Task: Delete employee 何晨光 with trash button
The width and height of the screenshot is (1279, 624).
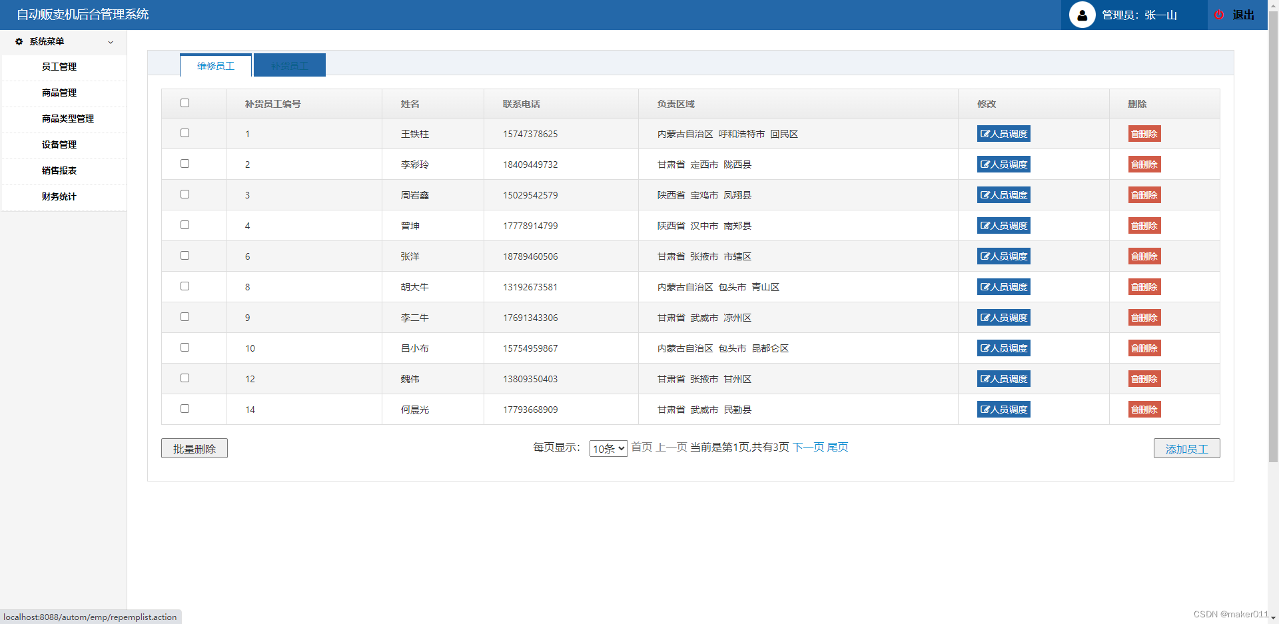Action: [1144, 410]
